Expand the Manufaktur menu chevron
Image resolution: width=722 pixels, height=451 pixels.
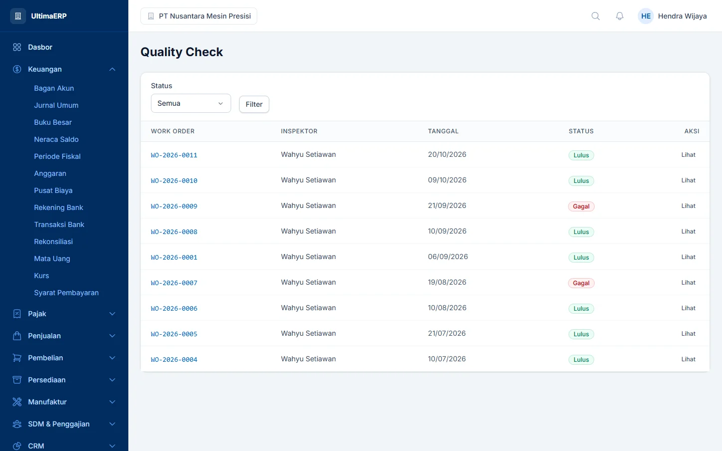pos(112,402)
